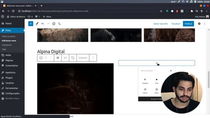Bookmark page with star icon
Screen dimensions: 210x118
pyautogui.click(x=161, y=11)
